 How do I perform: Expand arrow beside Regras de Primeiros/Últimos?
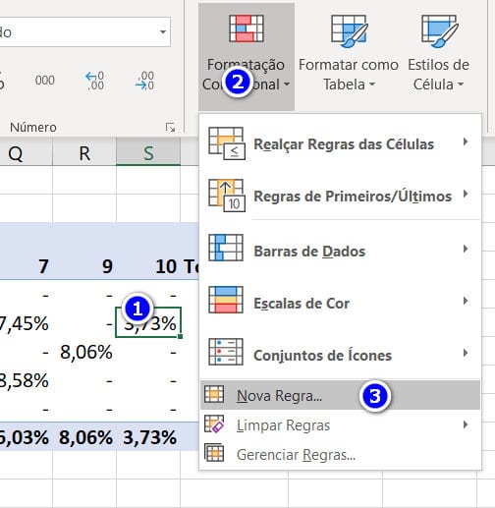[466, 194]
